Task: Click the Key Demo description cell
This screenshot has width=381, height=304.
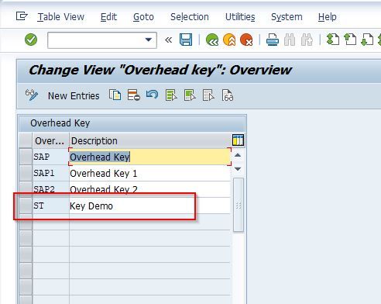Action: 149,206
